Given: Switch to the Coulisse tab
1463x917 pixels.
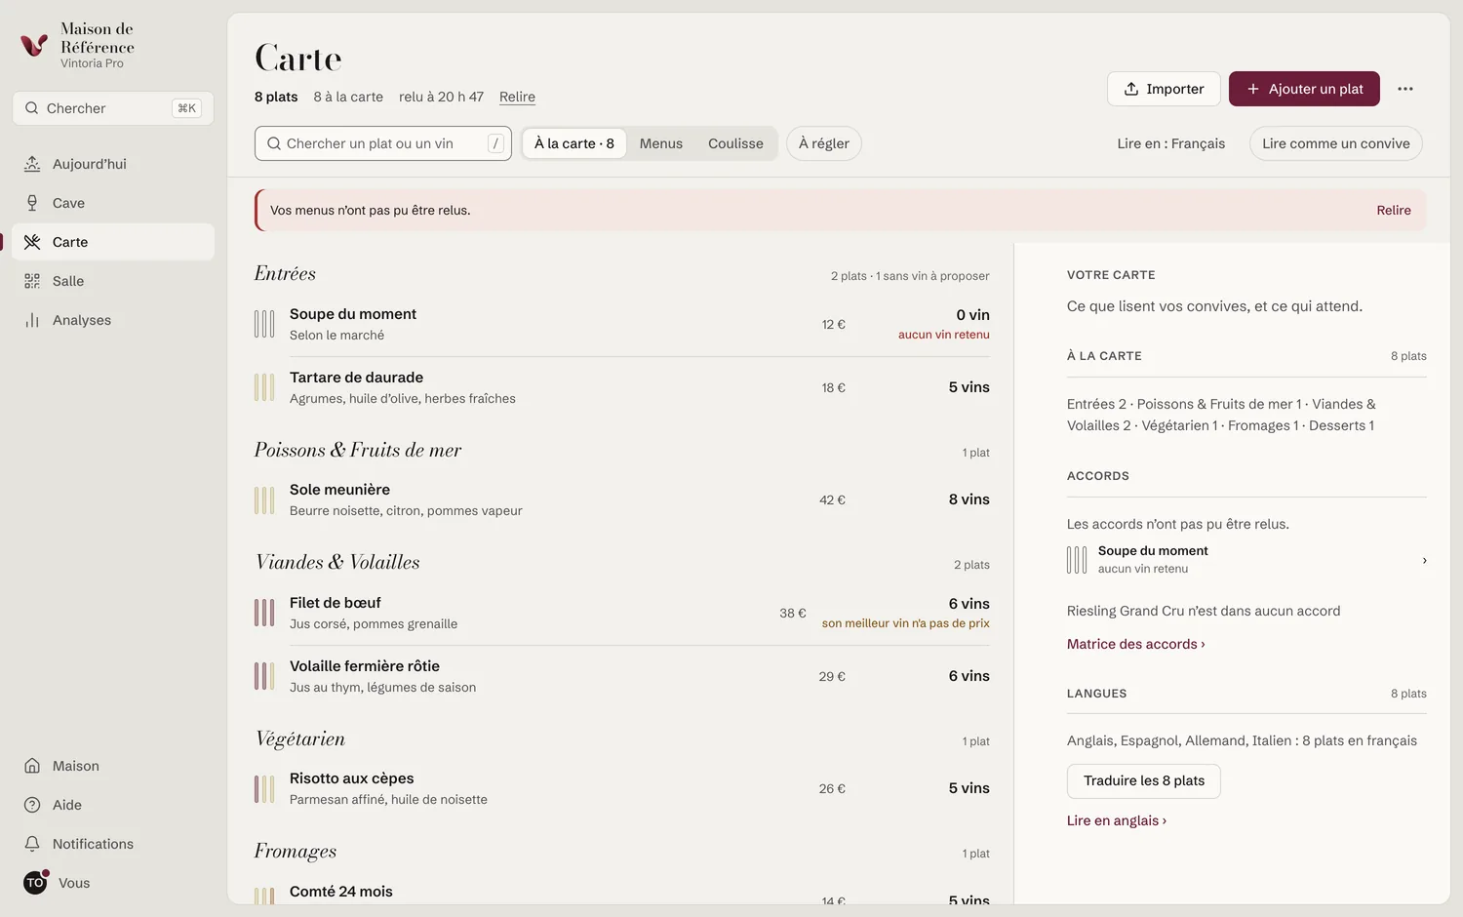Looking at the screenshot, I should tap(735, 143).
